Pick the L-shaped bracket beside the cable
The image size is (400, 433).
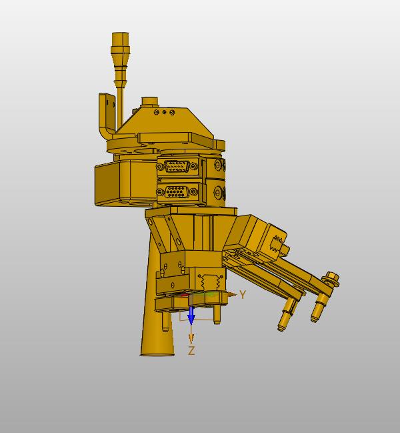107,115
